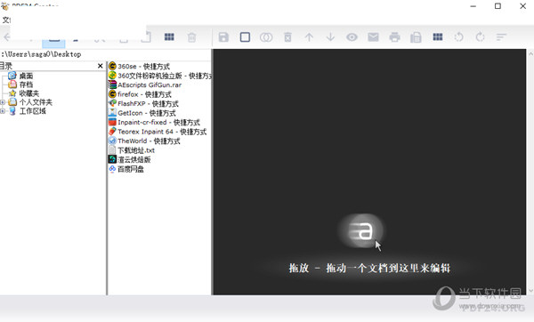Expand the 个人文件夹 tree node

pos(3,102)
